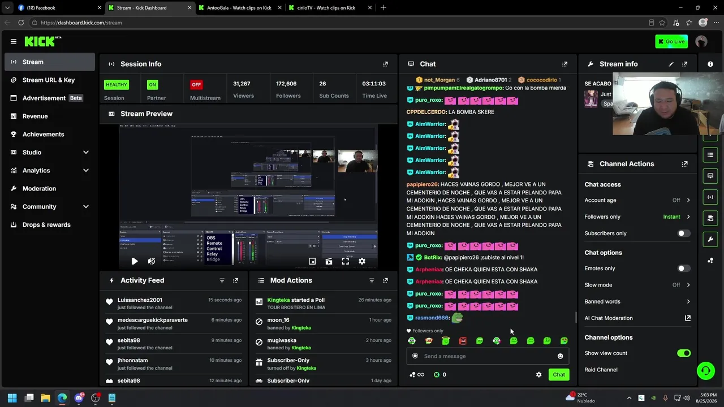
Task: Open chat identity badge in message box
Action: point(415,356)
